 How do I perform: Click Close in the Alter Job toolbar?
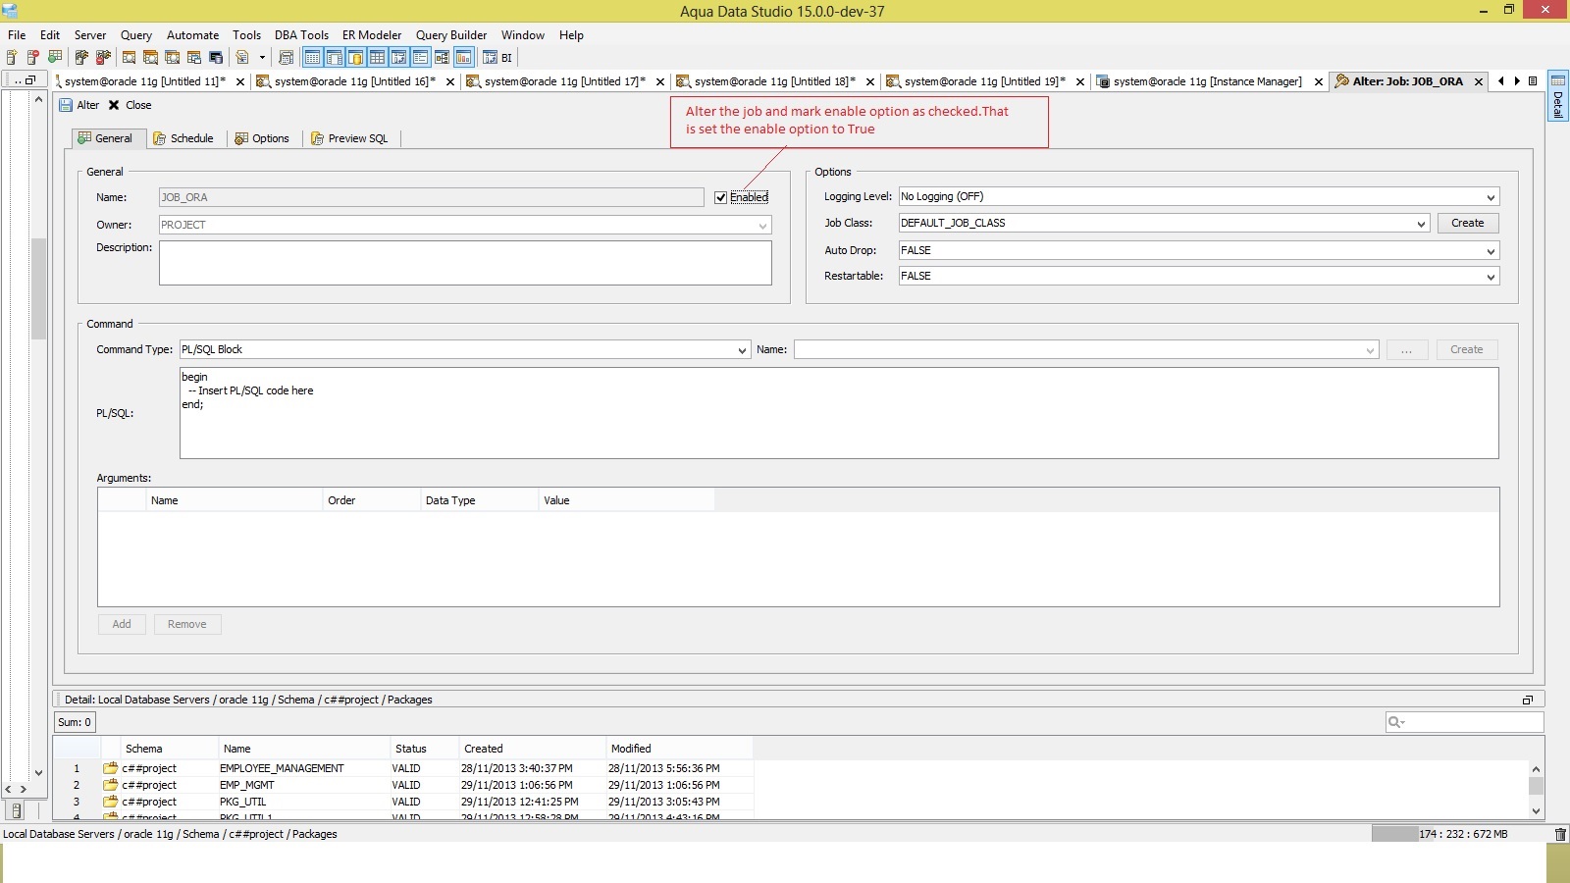pos(130,105)
